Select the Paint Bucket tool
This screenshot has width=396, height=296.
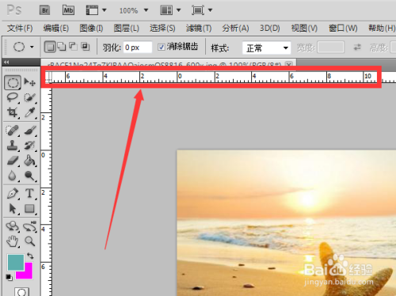[x=29, y=161]
